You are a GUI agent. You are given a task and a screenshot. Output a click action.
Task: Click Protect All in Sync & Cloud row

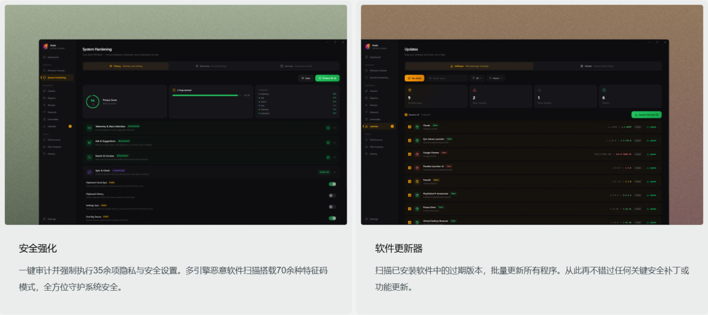tap(324, 172)
